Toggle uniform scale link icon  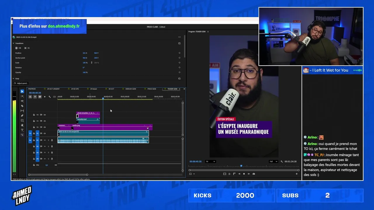(91, 63)
